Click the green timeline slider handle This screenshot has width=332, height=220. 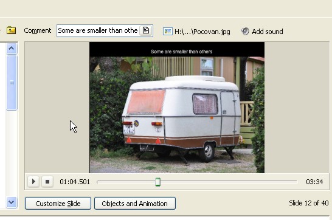[157, 182]
